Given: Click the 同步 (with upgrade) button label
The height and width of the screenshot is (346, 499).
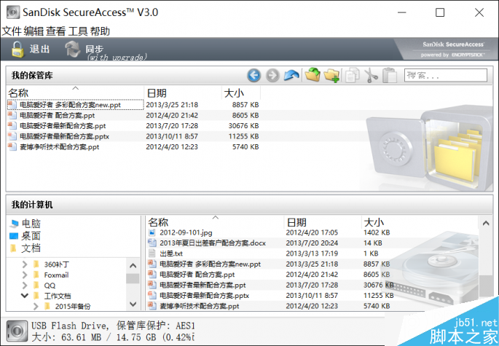Looking at the screenshot, I should pyautogui.click(x=116, y=52).
